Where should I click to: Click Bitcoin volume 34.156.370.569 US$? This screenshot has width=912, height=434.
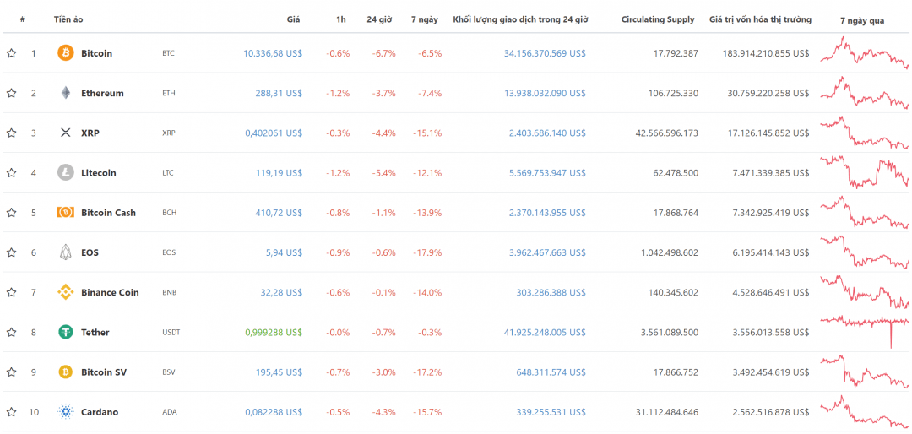545,53
